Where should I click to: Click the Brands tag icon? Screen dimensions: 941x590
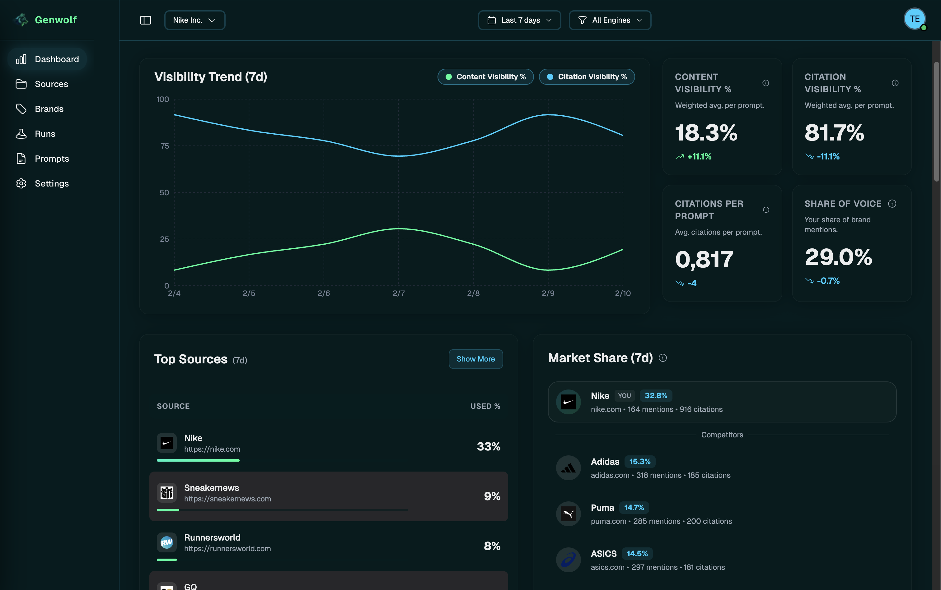(x=21, y=109)
